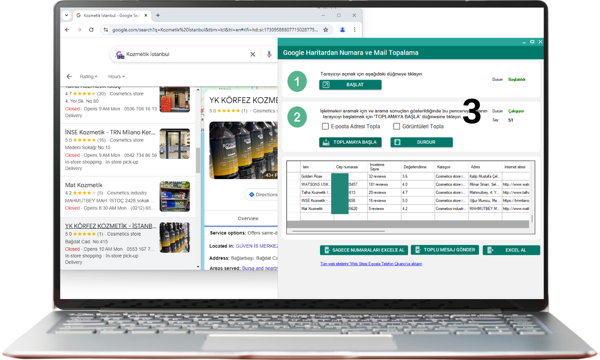Image resolution: width=600 pixels, height=360 pixels.
Task: Click the results list scrollbar thumb
Action: pyautogui.click(x=198, y=160)
